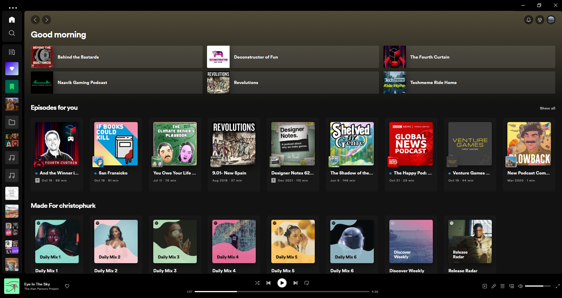Open Daily Mix 5 playlist
Screen dimensions: 562x298
[x=293, y=245]
